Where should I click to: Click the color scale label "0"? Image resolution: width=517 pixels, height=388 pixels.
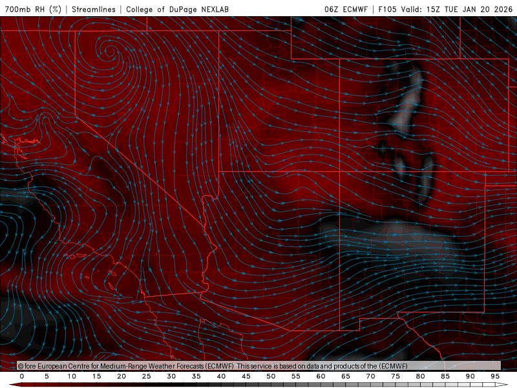coord(22,376)
